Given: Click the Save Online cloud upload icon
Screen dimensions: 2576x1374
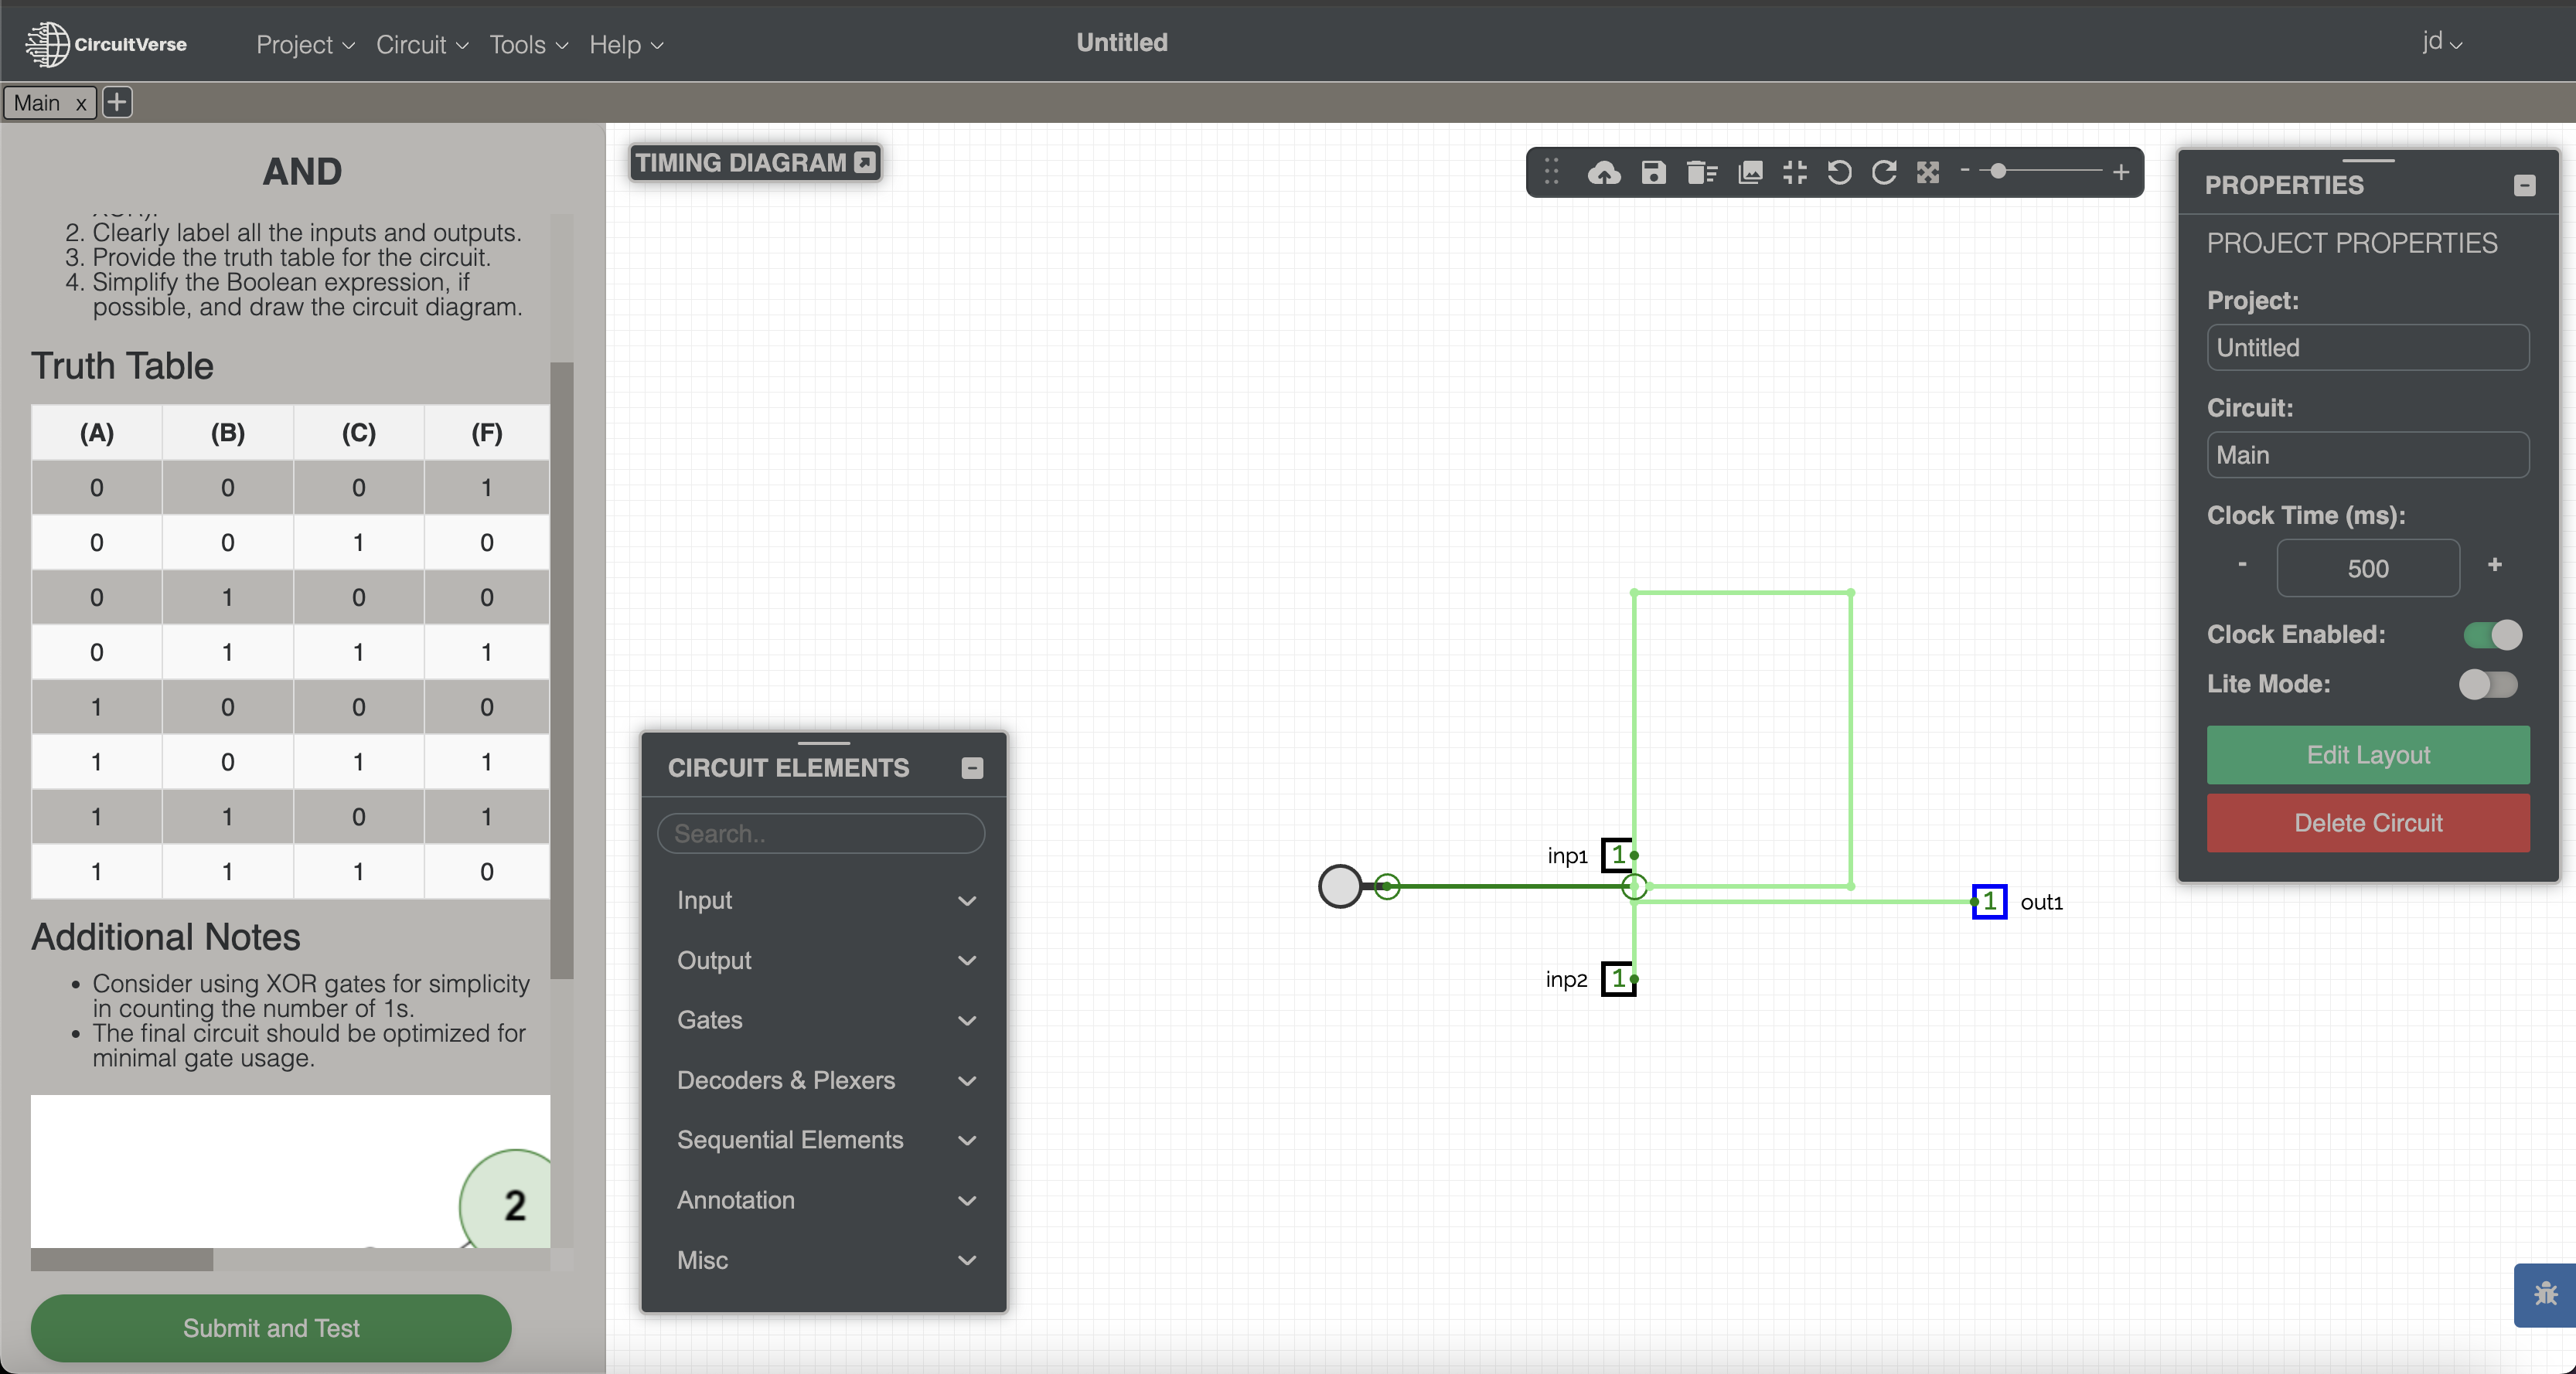Looking at the screenshot, I should click(x=1604, y=173).
